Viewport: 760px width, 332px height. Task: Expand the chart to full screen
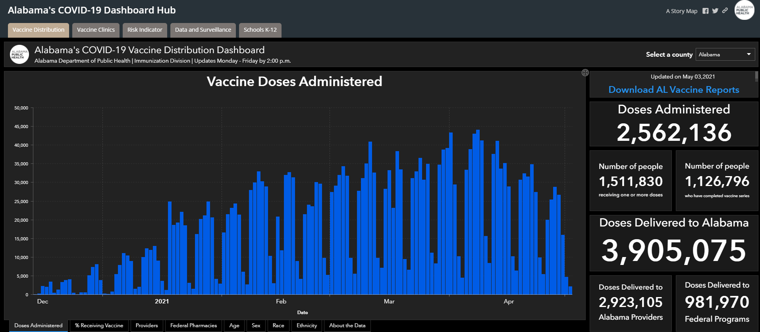point(585,73)
